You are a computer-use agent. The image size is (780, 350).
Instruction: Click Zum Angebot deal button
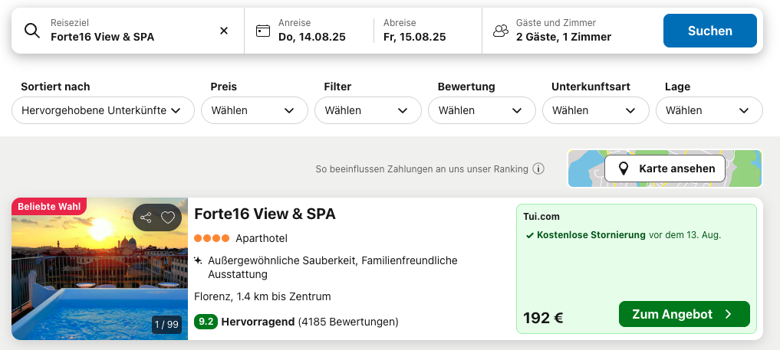pyautogui.click(x=683, y=314)
